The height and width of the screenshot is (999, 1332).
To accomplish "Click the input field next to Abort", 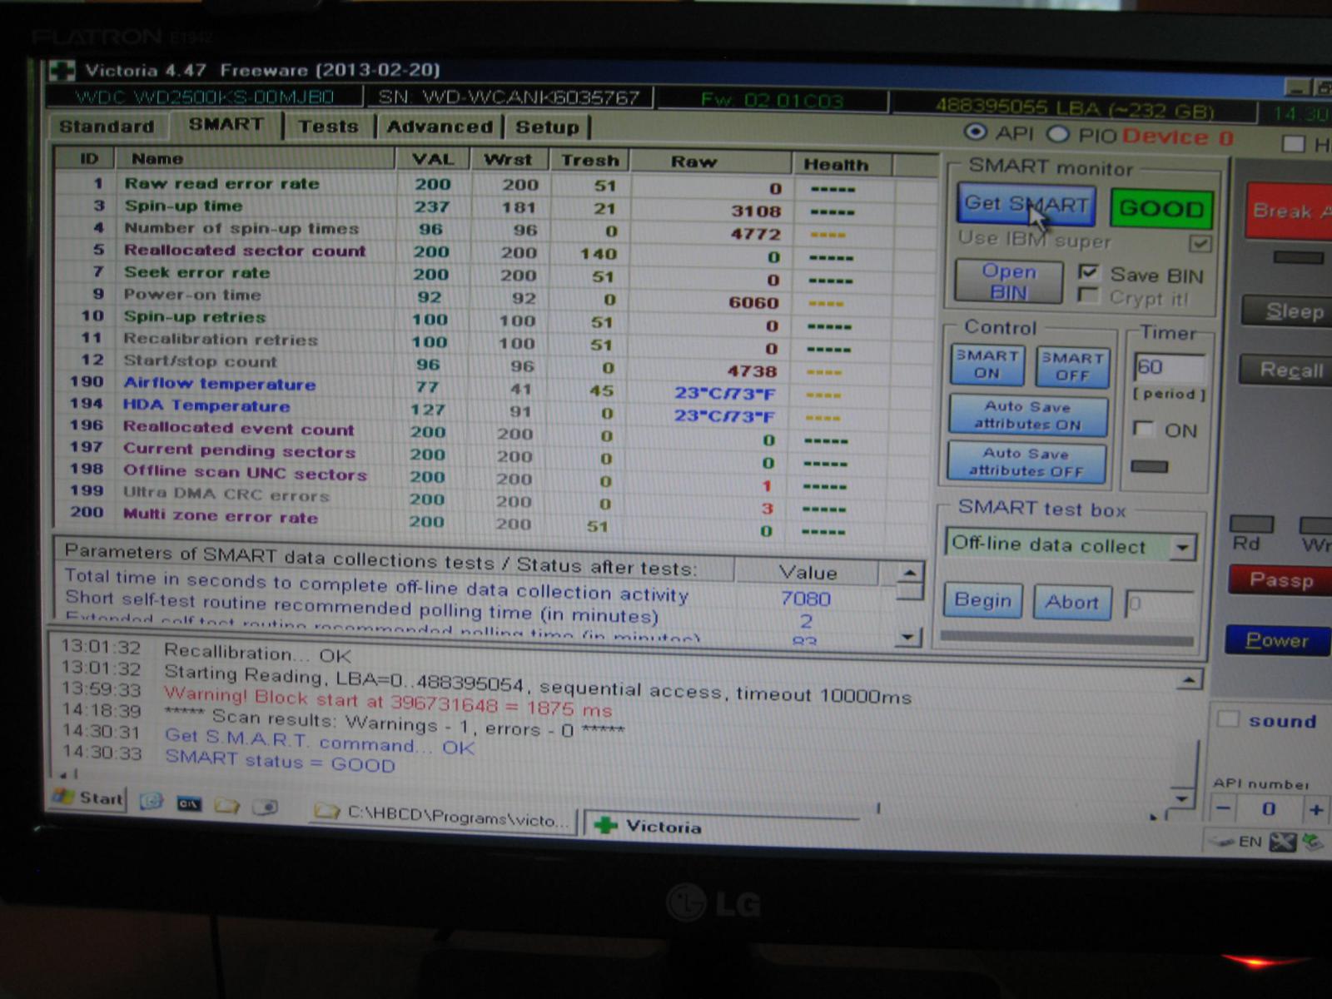I will tap(1160, 604).
